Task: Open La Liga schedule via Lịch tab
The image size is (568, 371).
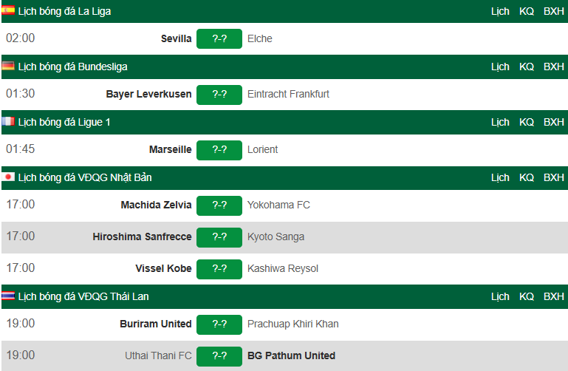Action: coord(500,11)
